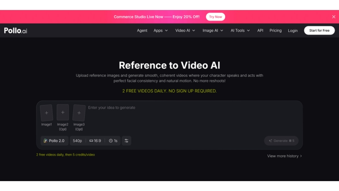Click the Login link
Viewport: 339px width, 191px height.
(x=293, y=31)
